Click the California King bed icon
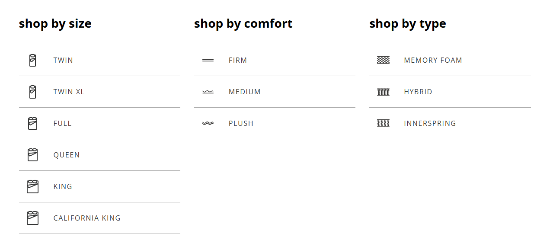This screenshot has width=553, height=237. [32, 218]
